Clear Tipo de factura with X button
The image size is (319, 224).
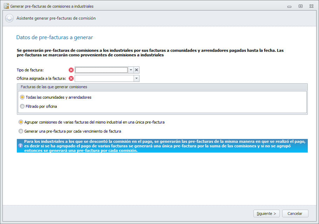click(x=136, y=70)
